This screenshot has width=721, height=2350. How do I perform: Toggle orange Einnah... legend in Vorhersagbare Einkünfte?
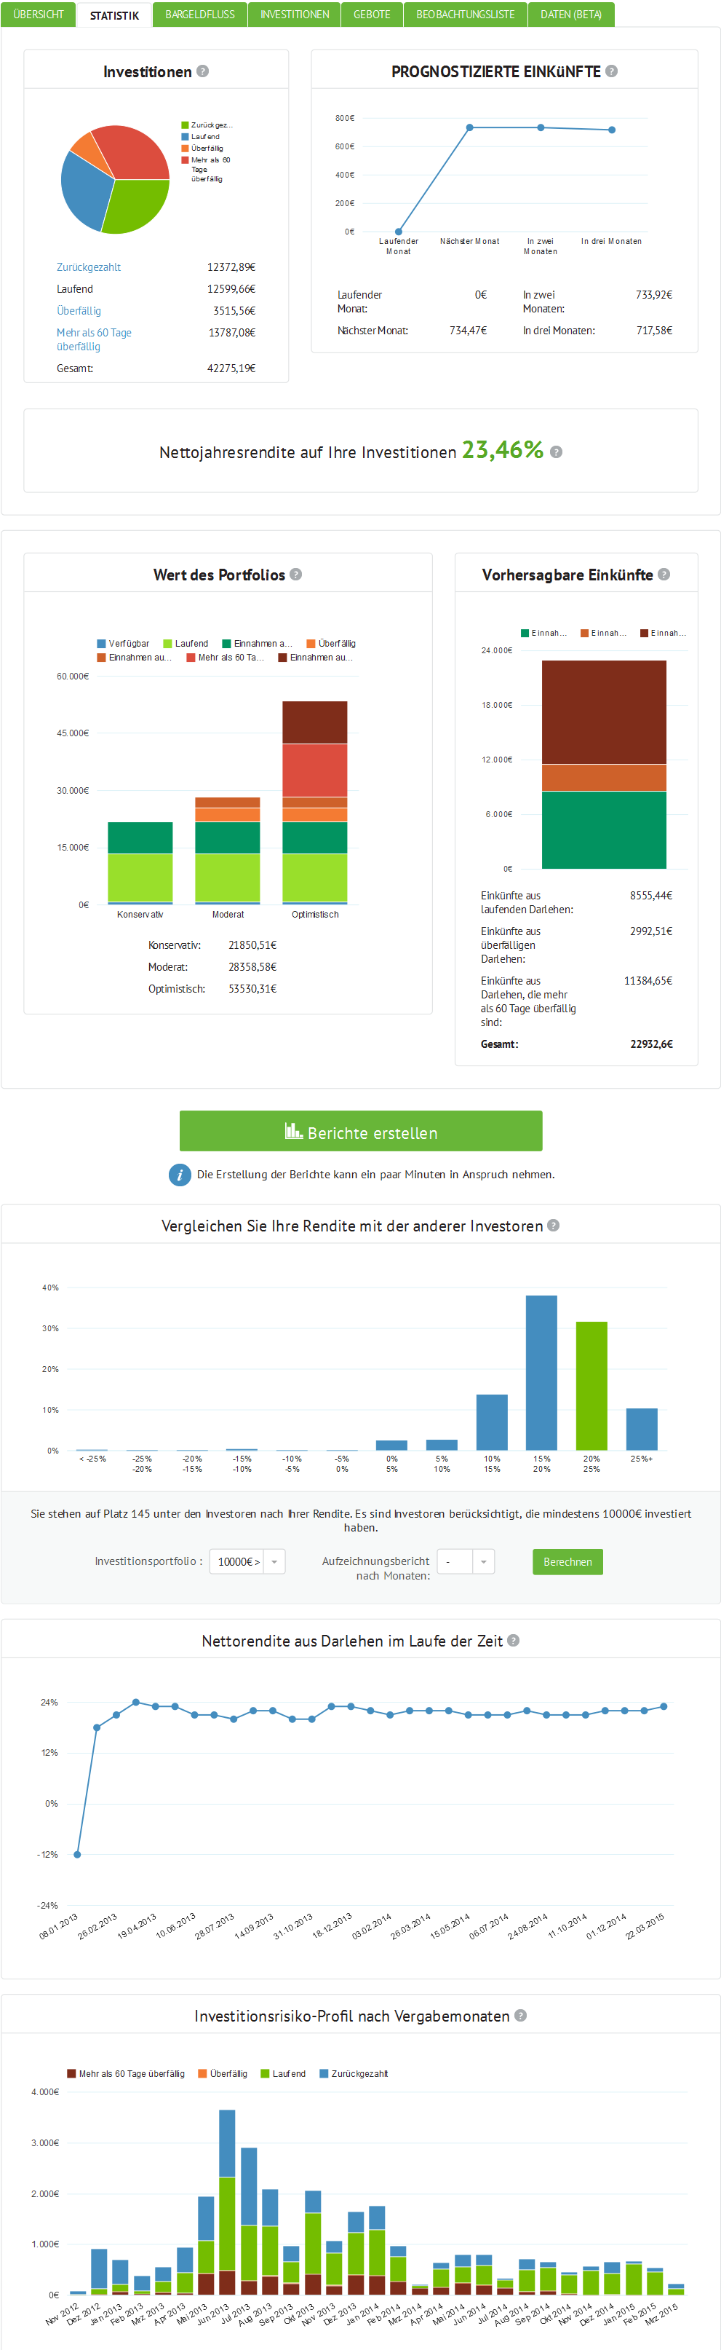[x=603, y=633]
